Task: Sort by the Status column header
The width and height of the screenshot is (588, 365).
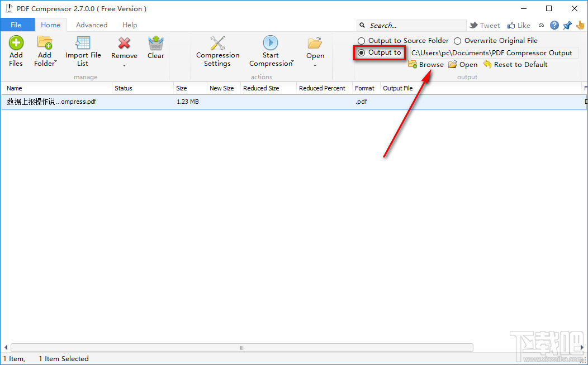Action: (143, 88)
